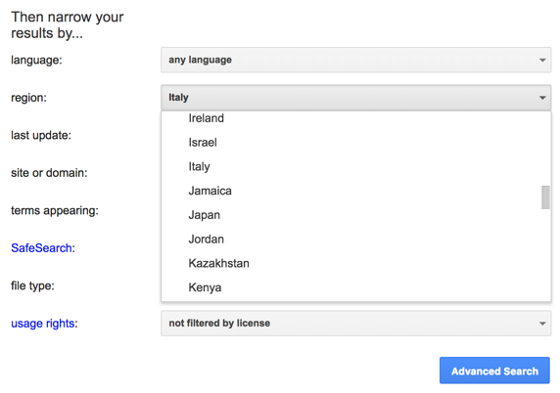Click the region combo box showing Italy

tap(355, 98)
